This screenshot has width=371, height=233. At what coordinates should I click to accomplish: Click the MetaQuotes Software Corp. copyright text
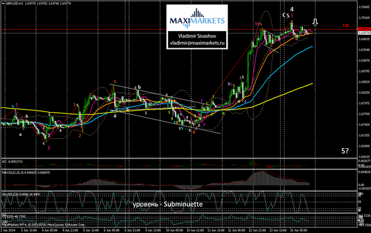(66, 225)
